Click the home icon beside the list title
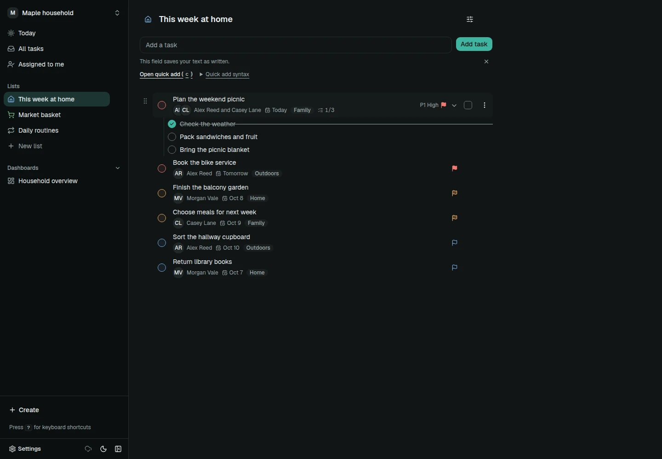662x459 pixels. pyautogui.click(x=148, y=19)
